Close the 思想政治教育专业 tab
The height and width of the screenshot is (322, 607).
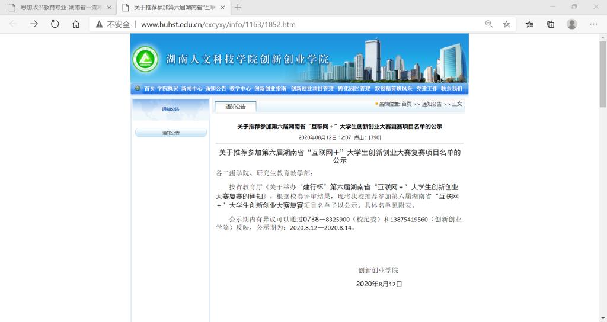(109, 8)
